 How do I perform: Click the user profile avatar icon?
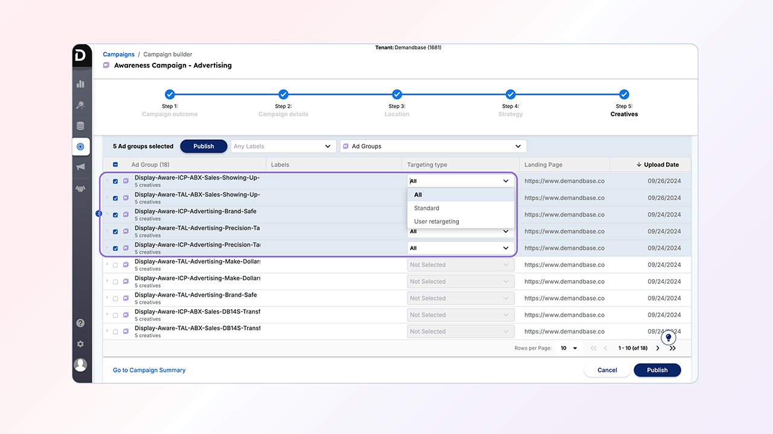tap(80, 365)
